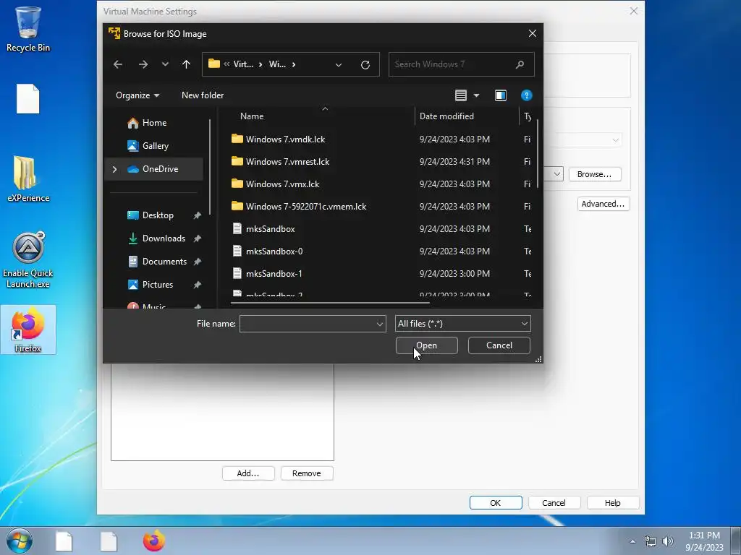This screenshot has width=741, height=555.
Task: Close the Browse for ISO Image dialog
Action: pos(532,33)
